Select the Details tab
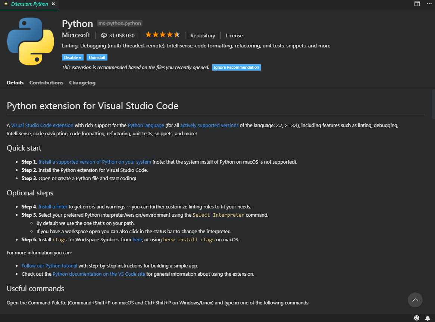 click(15, 83)
